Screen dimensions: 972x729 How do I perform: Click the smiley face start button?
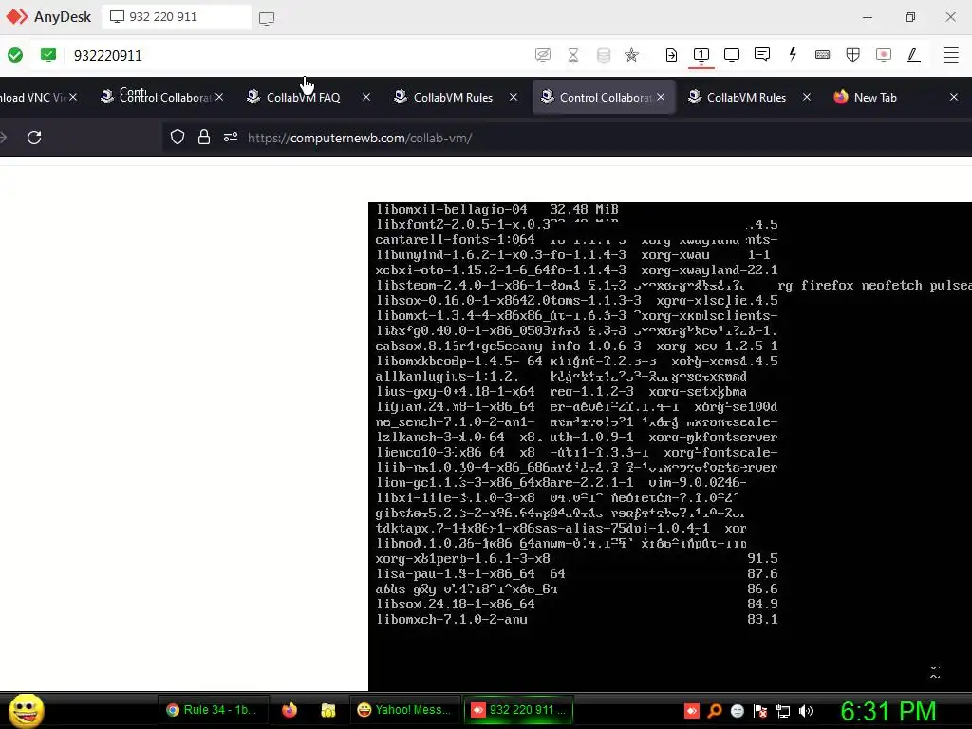click(26, 710)
